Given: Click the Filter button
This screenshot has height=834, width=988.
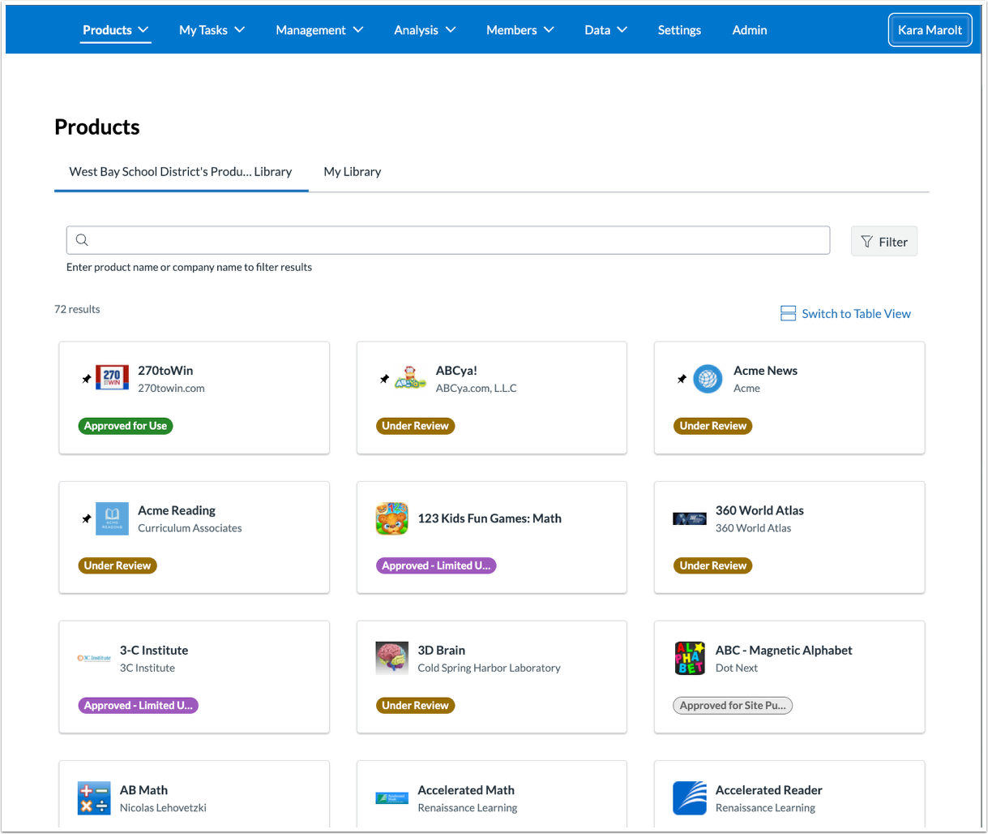Looking at the screenshot, I should click(884, 242).
